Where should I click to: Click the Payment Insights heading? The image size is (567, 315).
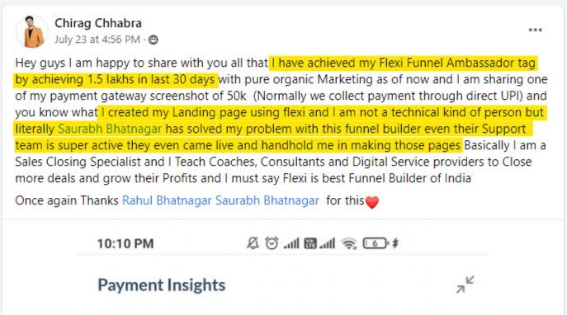162,285
